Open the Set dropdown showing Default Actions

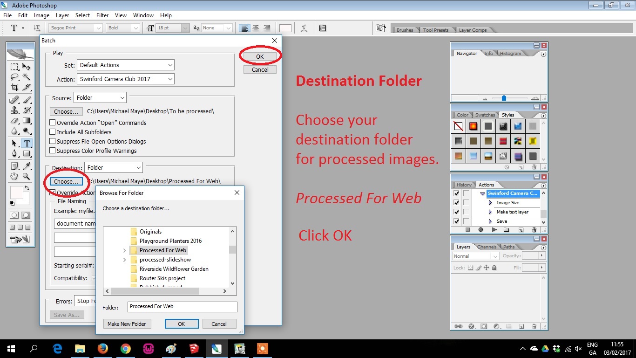coord(126,65)
